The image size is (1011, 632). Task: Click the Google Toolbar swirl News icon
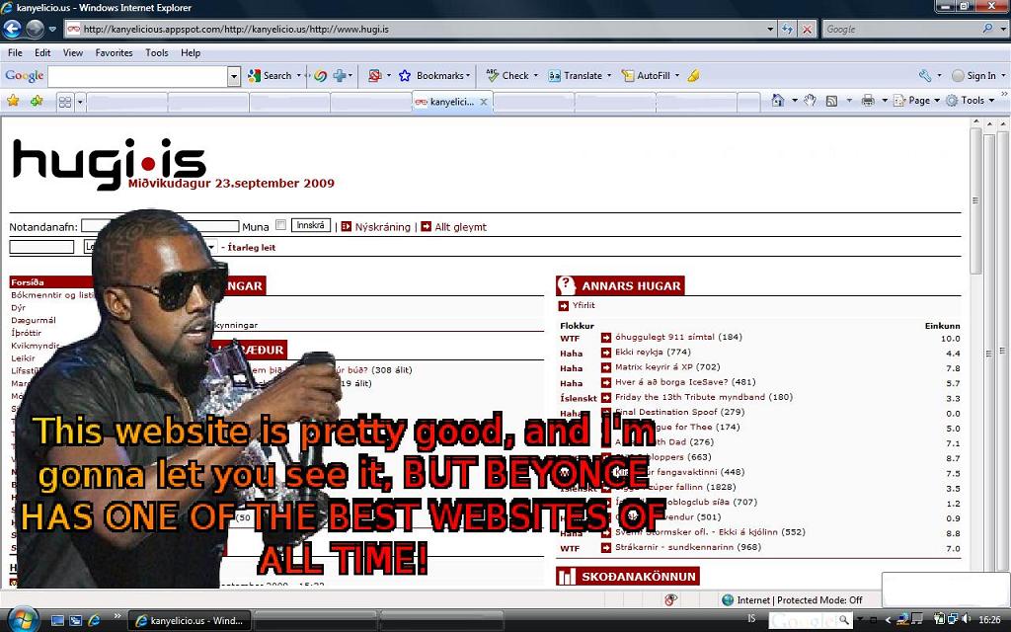[320, 75]
